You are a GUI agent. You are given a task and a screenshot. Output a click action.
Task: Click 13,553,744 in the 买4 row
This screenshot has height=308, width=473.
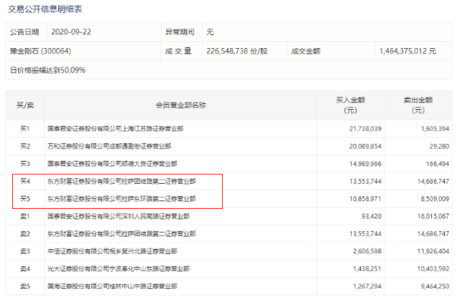tap(365, 181)
